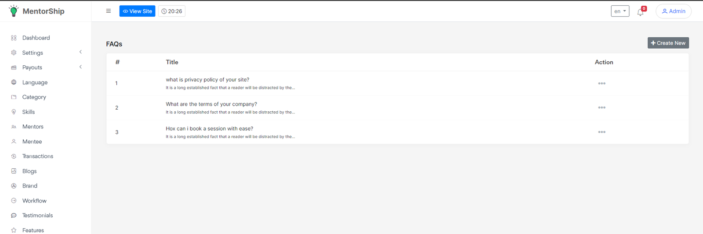703x234 pixels.
Task: Open action menu for company terms FAQ
Action: [602, 107]
